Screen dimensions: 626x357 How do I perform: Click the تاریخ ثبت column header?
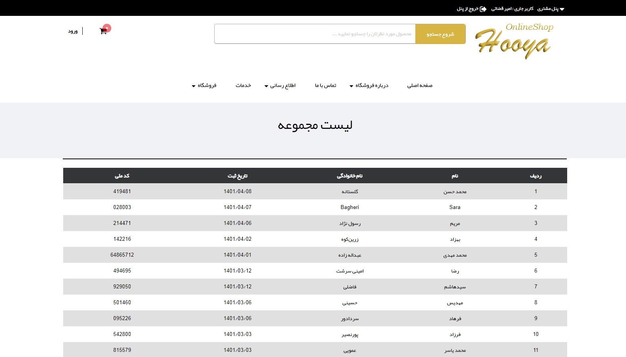tap(237, 176)
